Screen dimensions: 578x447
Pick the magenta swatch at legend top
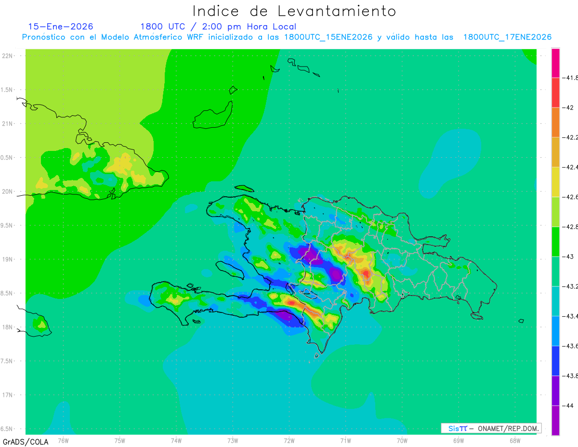click(x=555, y=63)
